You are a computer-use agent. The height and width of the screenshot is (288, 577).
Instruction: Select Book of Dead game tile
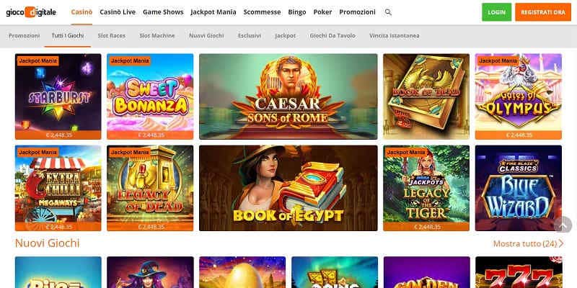426,96
